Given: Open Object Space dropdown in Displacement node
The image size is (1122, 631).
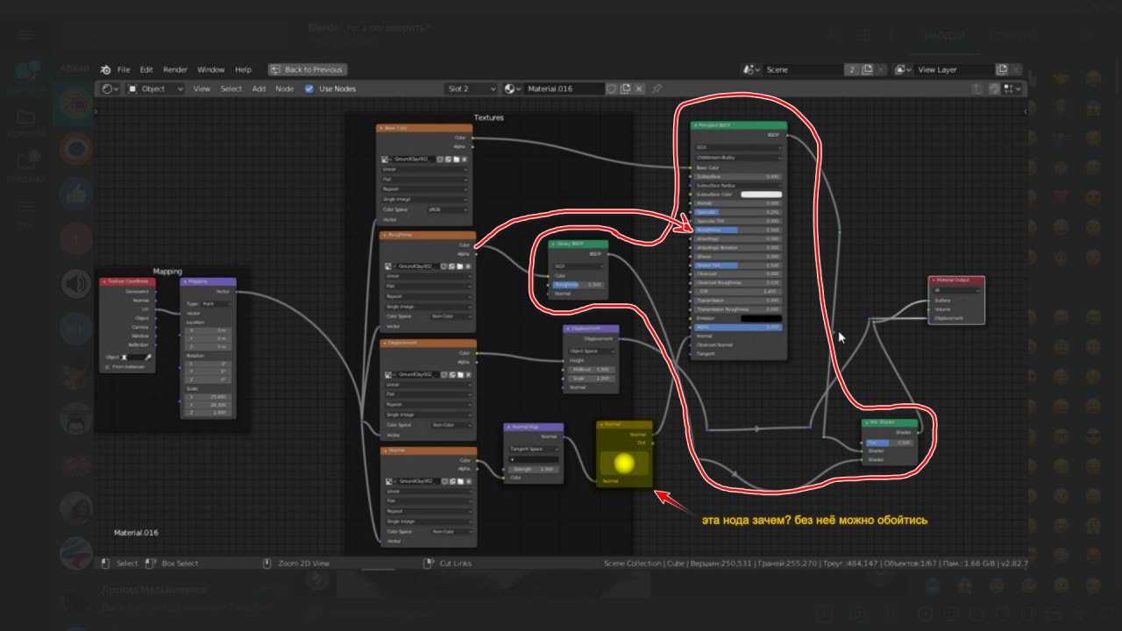Looking at the screenshot, I should (x=590, y=351).
